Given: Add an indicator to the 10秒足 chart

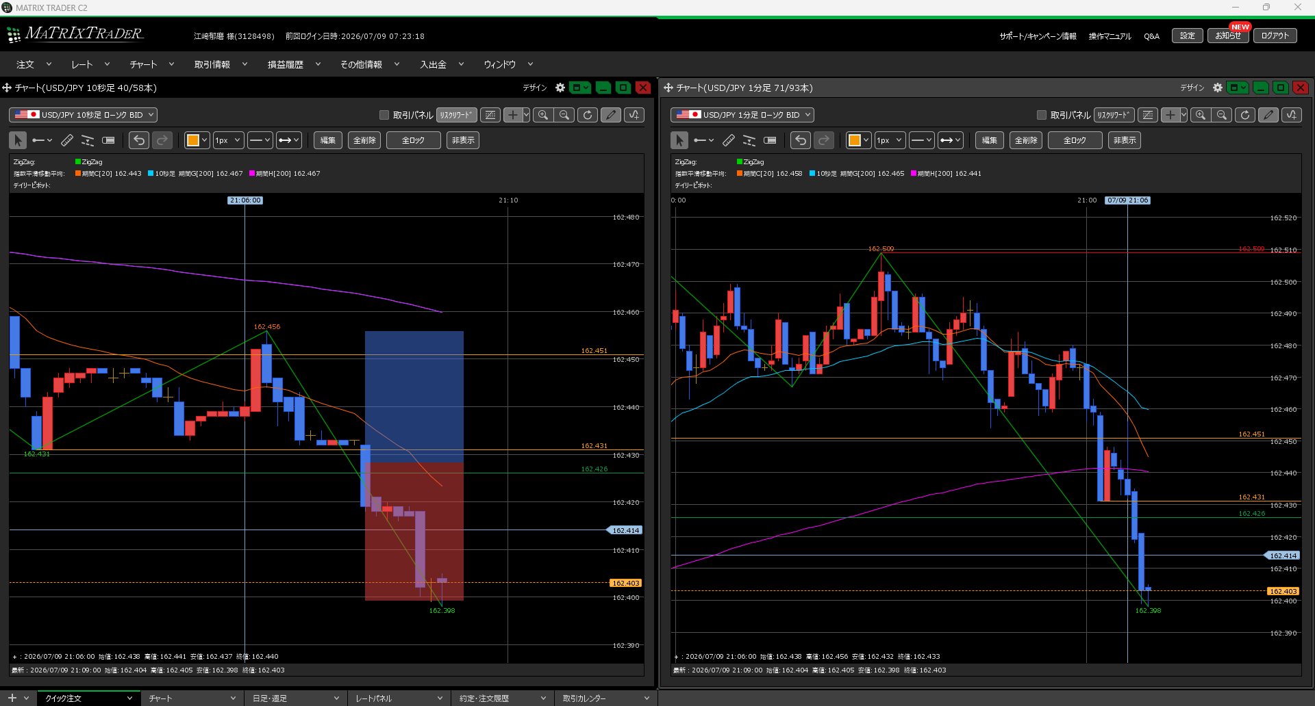Looking at the screenshot, I should 634,115.
